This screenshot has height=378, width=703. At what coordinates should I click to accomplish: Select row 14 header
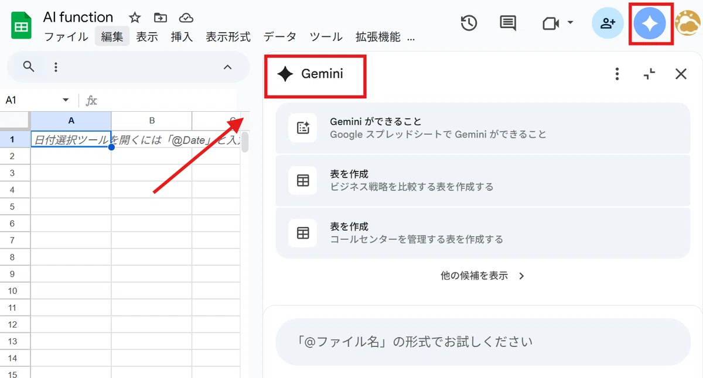15,358
